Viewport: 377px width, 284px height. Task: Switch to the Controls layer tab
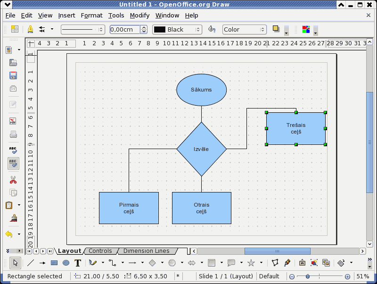coord(100,251)
